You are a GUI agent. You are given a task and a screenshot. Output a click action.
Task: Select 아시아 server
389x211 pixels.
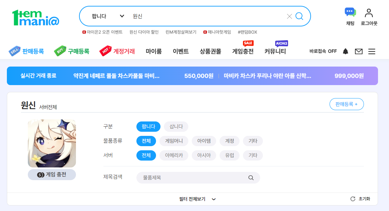(x=204, y=155)
